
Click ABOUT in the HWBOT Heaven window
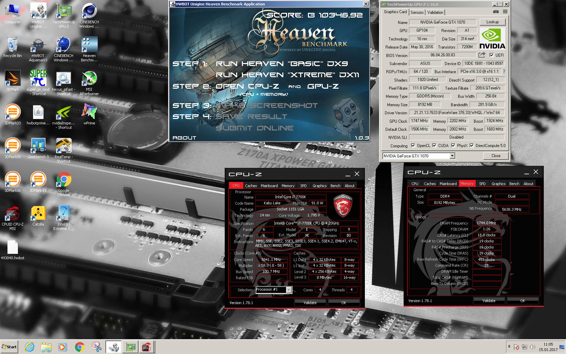(184, 138)
